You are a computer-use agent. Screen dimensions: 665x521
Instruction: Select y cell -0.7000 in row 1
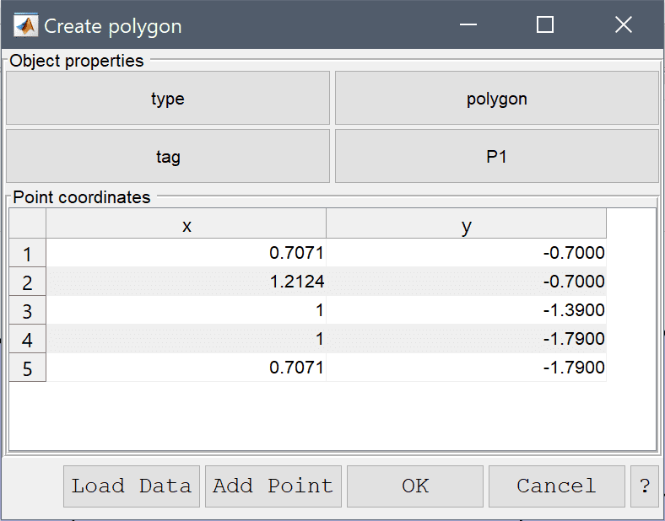tap(466, 253)
